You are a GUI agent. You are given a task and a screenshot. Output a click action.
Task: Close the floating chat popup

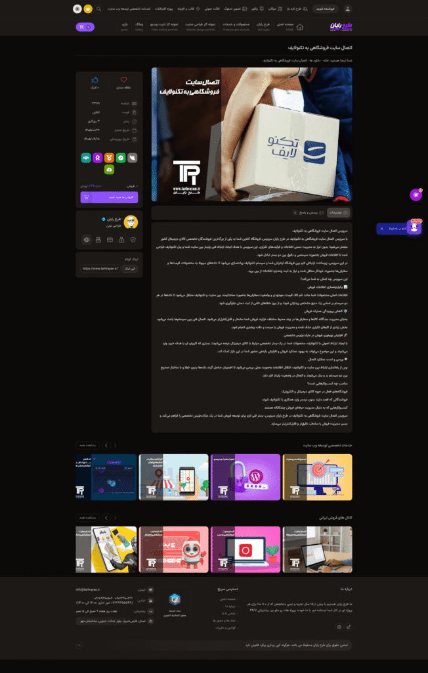(x=381, y=229)
